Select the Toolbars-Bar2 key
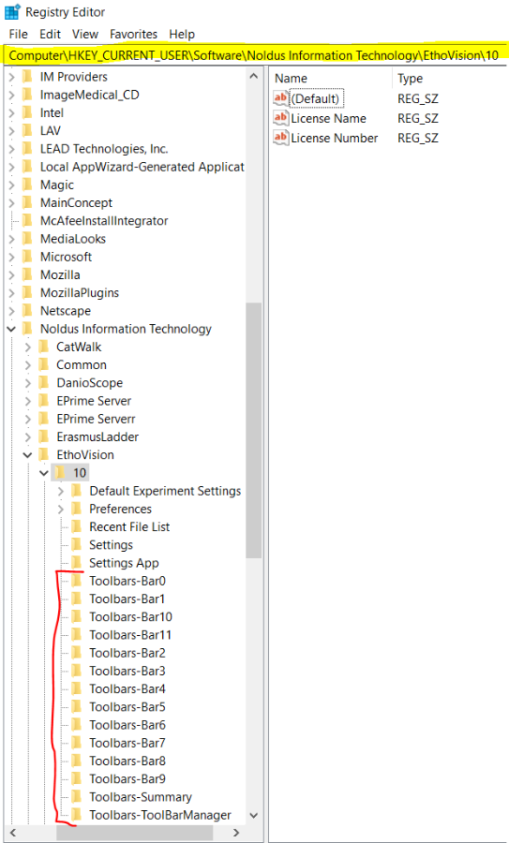This screenshot has width=509, height=843. pyautogui.click(x=127, y=653)
